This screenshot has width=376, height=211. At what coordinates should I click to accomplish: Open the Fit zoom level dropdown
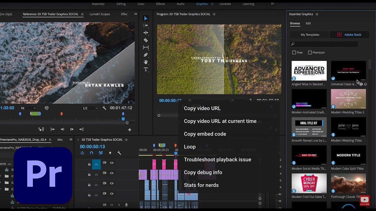point(28,108)
